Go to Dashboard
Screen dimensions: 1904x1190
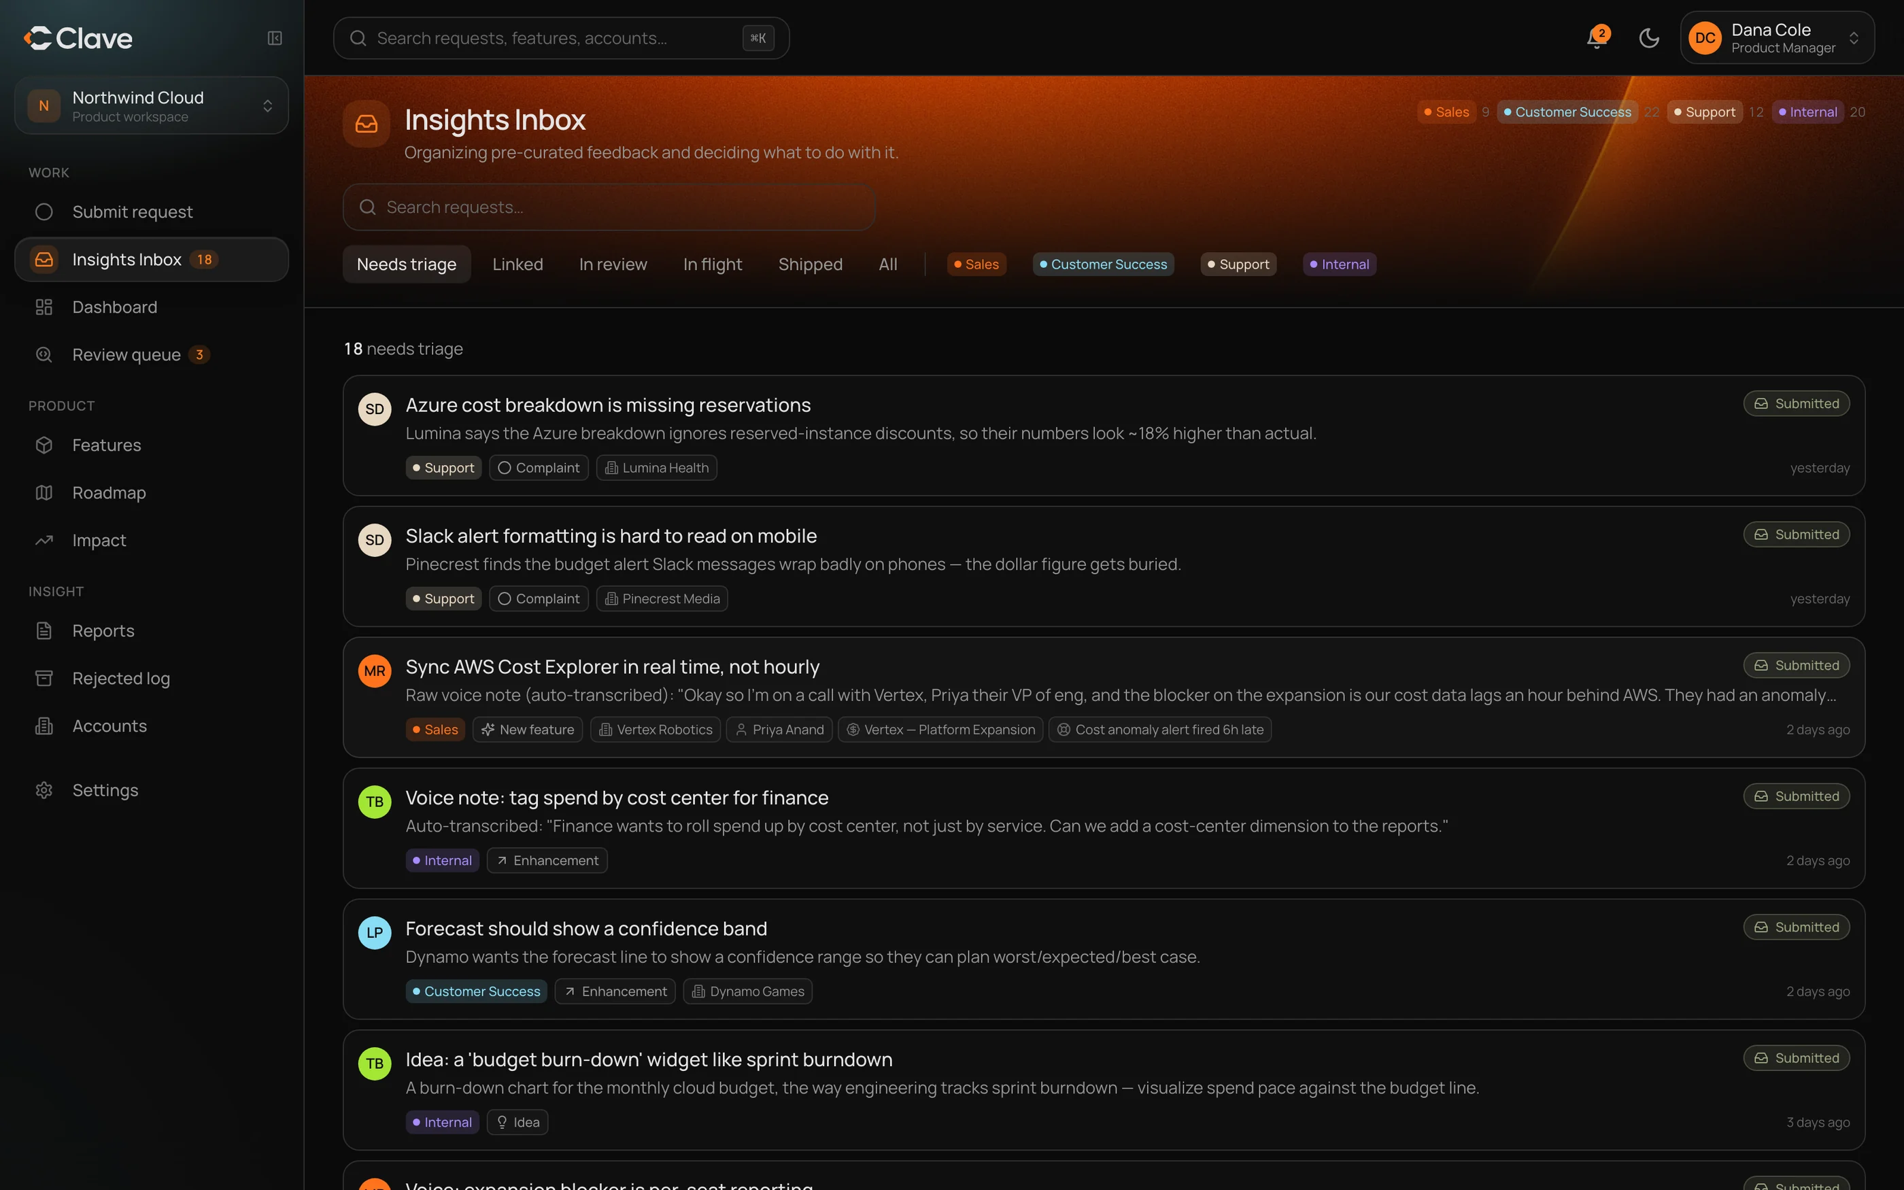[x=152, y=307]
